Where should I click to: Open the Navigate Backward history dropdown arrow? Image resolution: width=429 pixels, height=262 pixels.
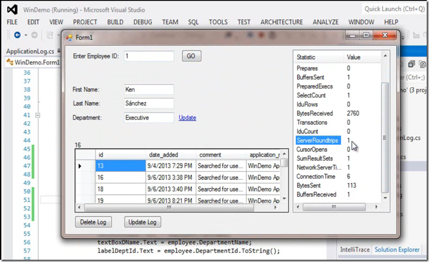[x=26, y=35]
